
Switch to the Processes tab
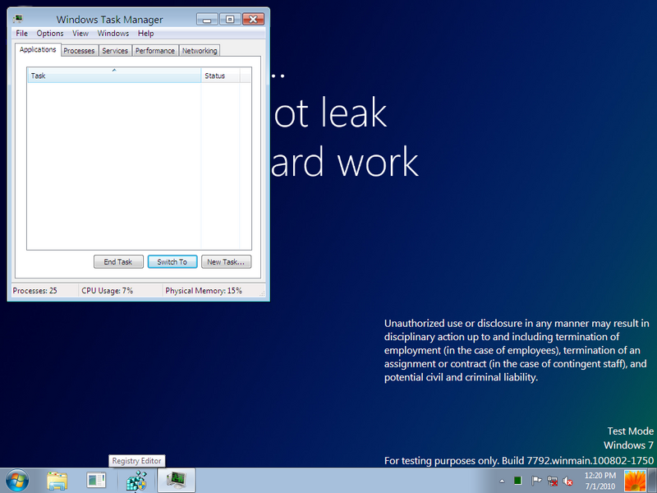pyautogui.click(x=79, y=51)
